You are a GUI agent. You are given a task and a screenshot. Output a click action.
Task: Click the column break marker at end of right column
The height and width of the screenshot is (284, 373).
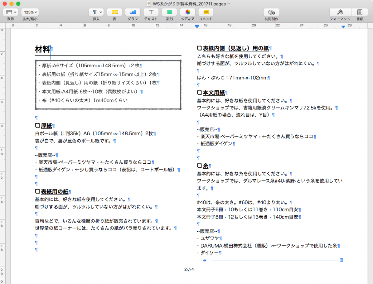point(341,260)
